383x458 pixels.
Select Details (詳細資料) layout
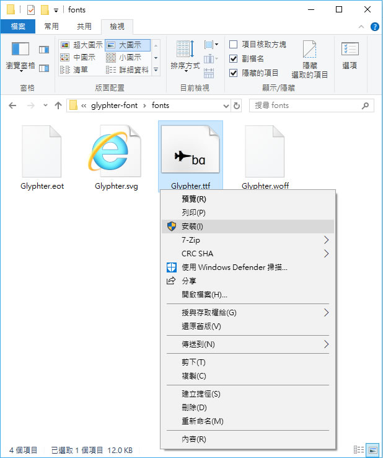(x=128, y=70)
